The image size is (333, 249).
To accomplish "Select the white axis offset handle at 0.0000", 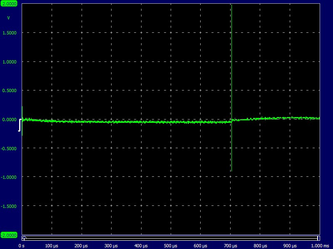I will tap(20, 125).
